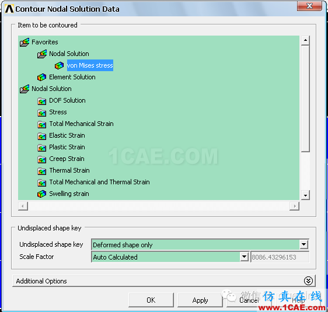Screen dimensions: 328x312
Task: Open the Undisplaced shape key dropdown
Action: point(303,244)
